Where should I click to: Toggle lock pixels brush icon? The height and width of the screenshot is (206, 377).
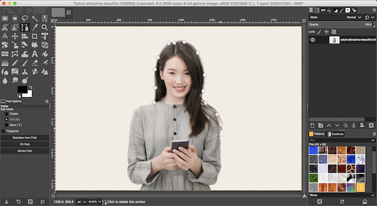[x=319, y=32]
